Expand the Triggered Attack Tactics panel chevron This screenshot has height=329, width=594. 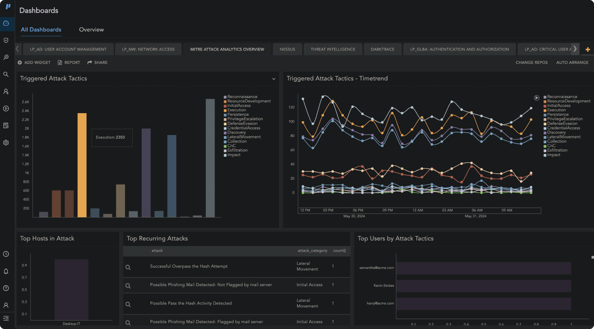274,79
